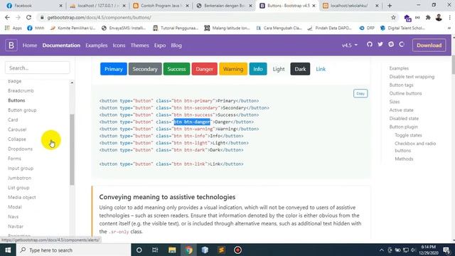The height and width of the screenshot is (256, 455).
Task: Click the teal Info example button
Action: click(x=258, y=69)
